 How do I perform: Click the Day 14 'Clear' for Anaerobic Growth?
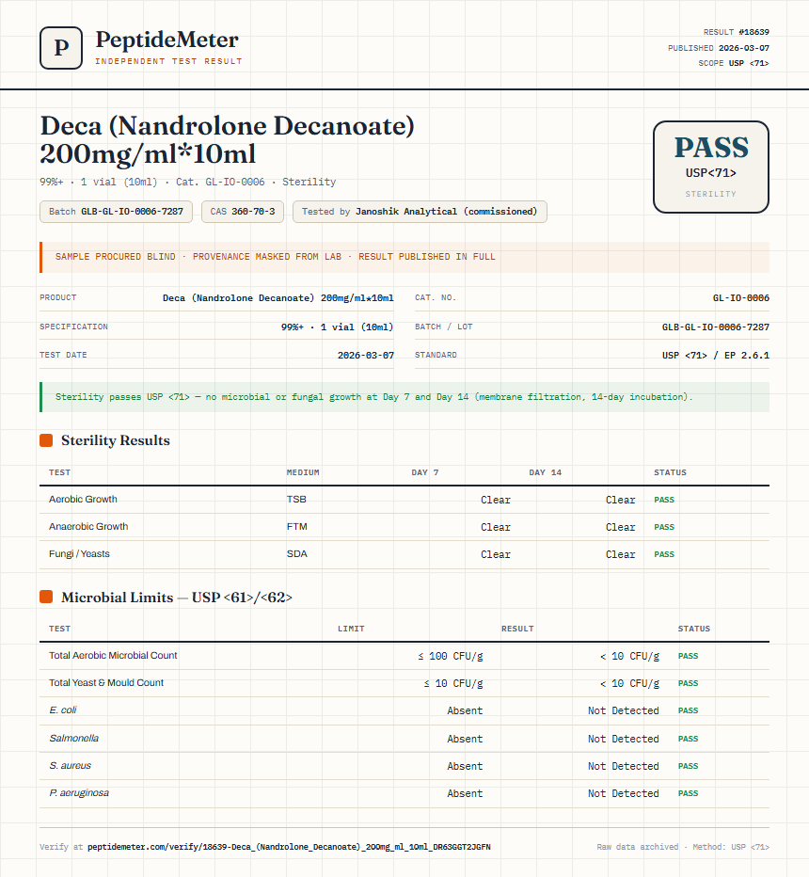click(x=620, y=528)
